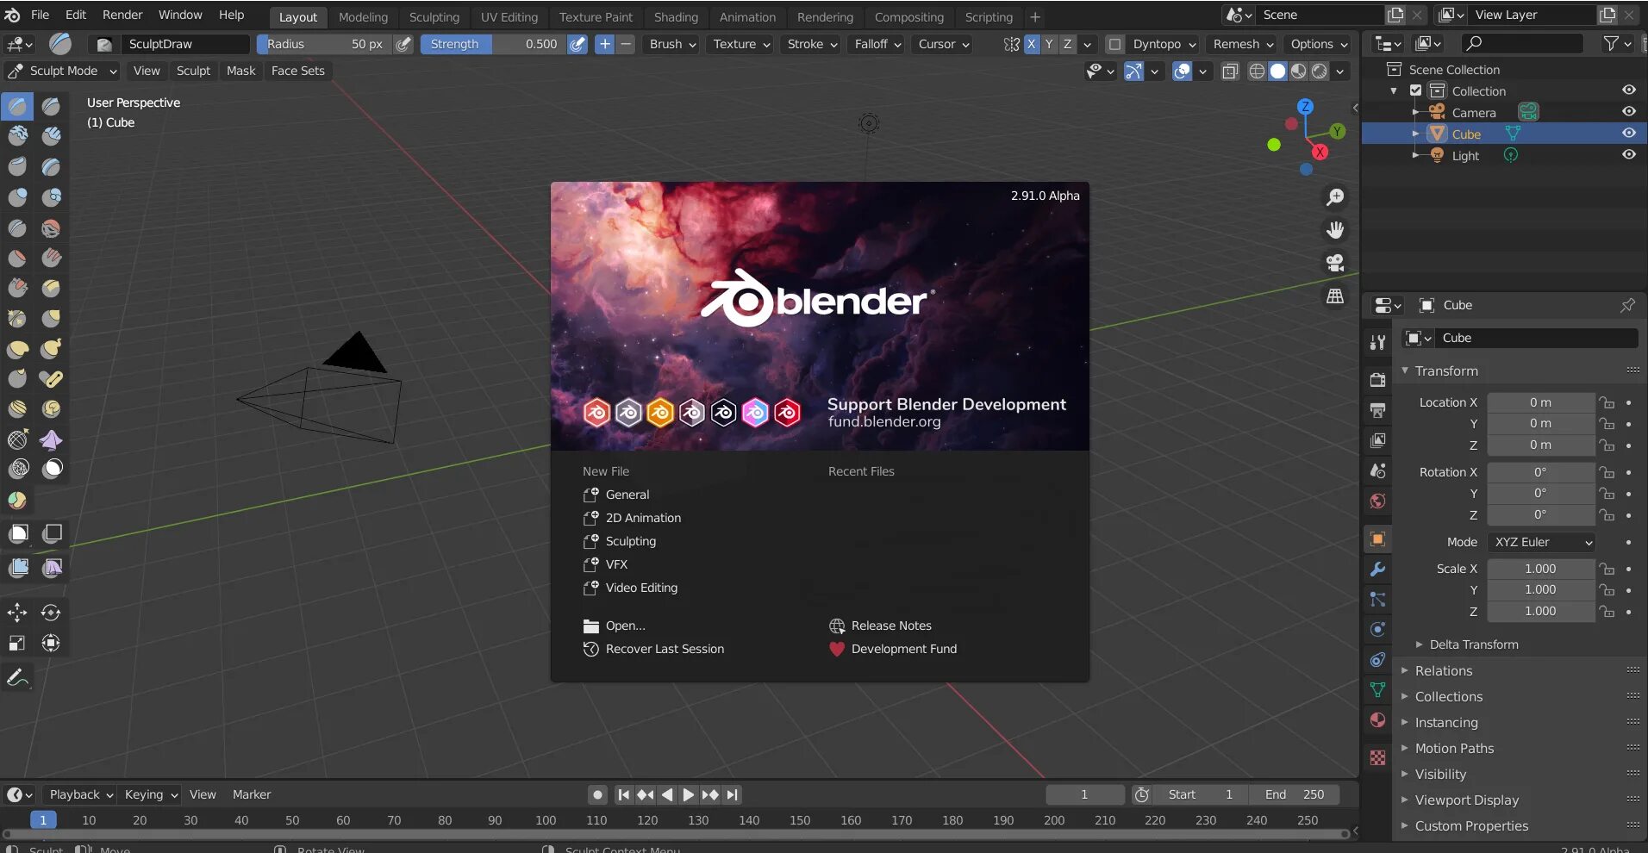Open the Modifier properties wrench tab
Image resolution: width=1648 pixels, height=853 pixels.
[x=1377, y=570]
